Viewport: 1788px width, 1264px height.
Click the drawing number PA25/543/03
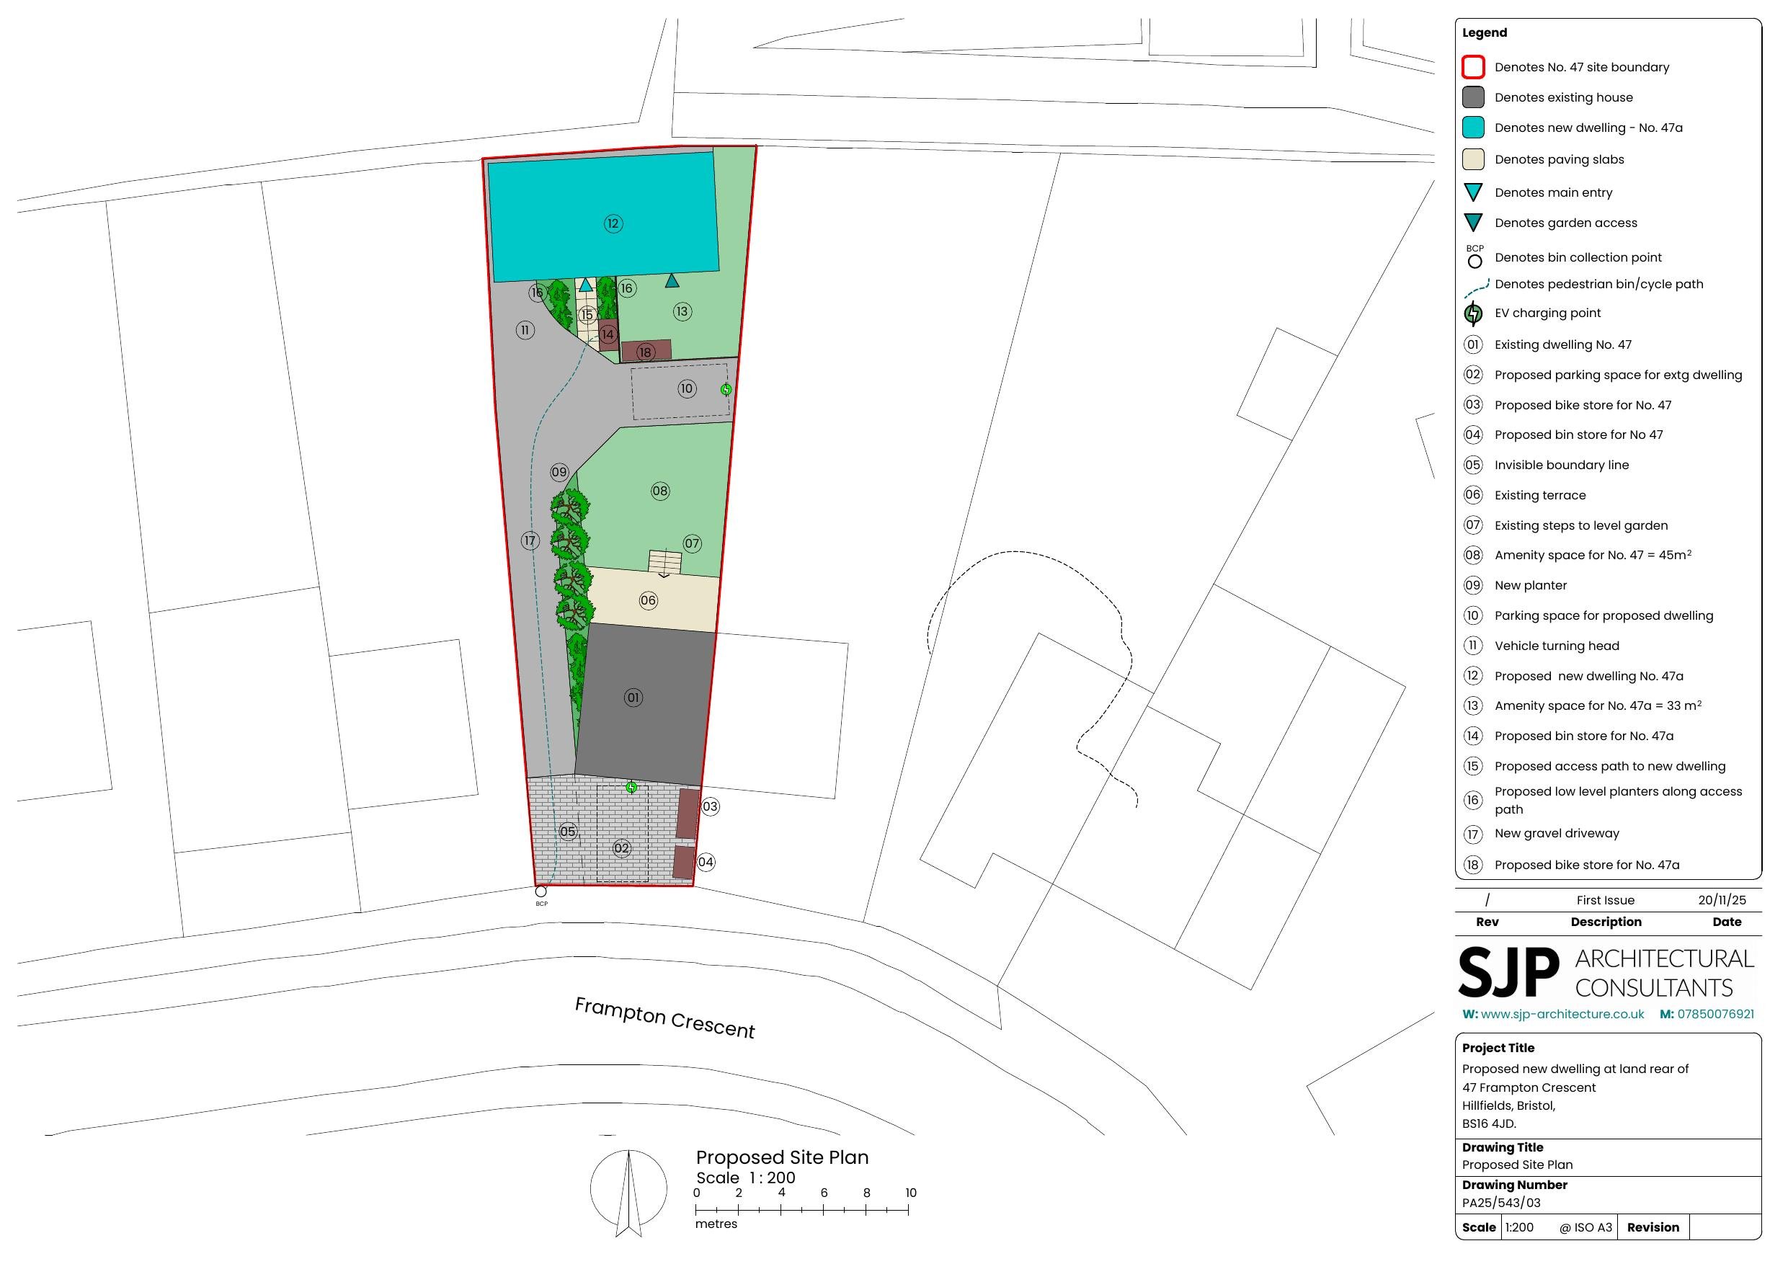coord(1500,1203)
